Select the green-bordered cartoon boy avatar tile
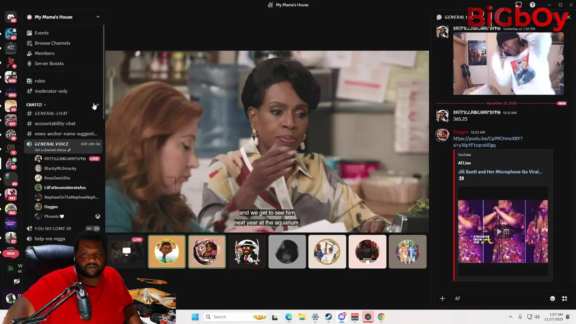The image size is (576, 324). tap(167, 252)
